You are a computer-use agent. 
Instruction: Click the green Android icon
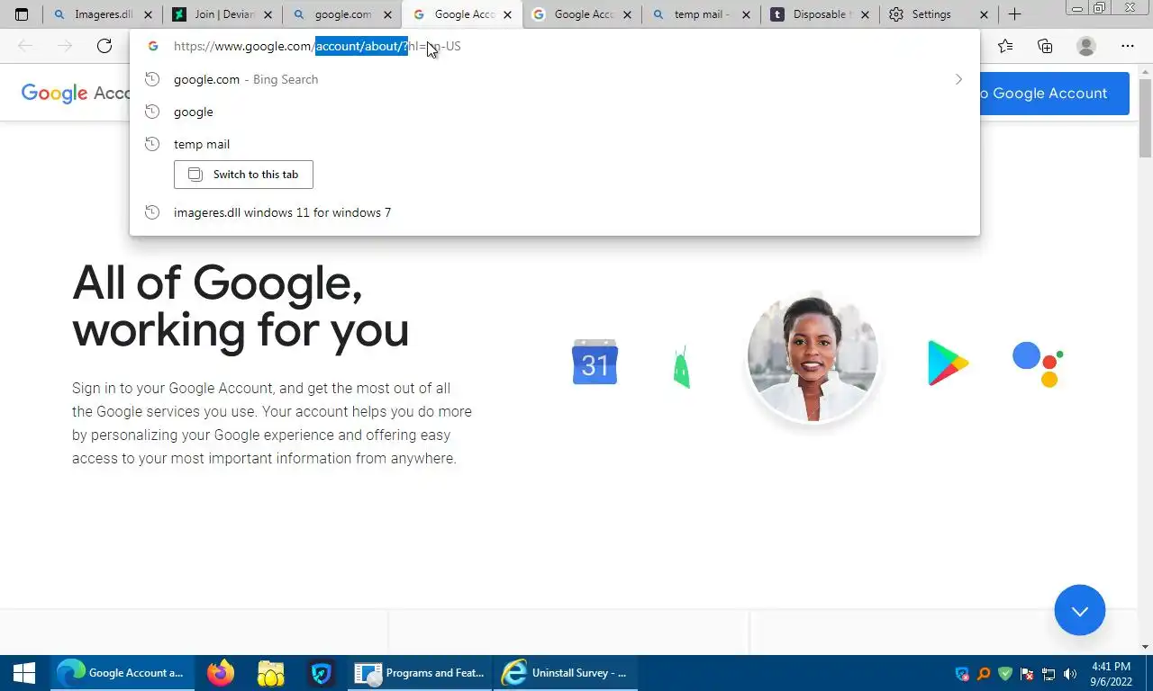click(682, 367)
